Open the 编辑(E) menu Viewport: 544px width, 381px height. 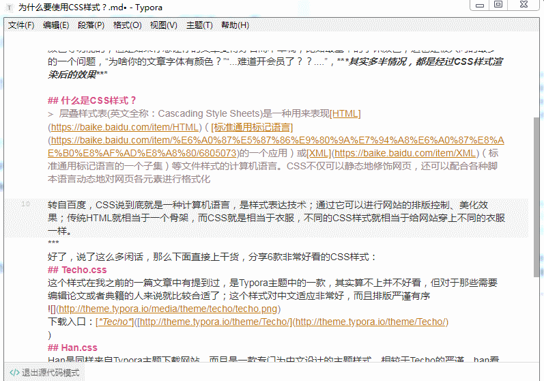point(56,25)
